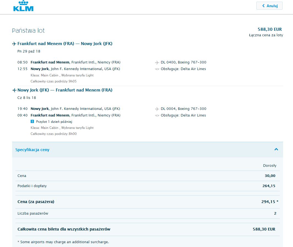Click the airport surcharge footnote text
This screenshot has width=293, height=247.
click(x=63, y=242)
